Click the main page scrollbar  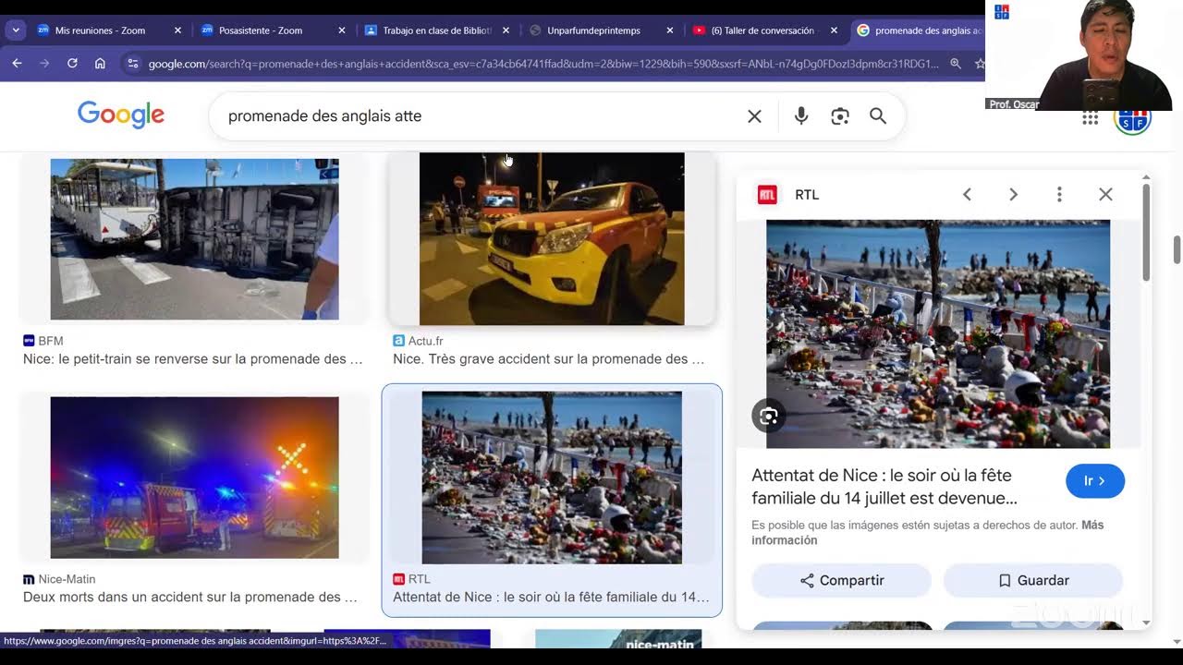tap(1177, 249)
